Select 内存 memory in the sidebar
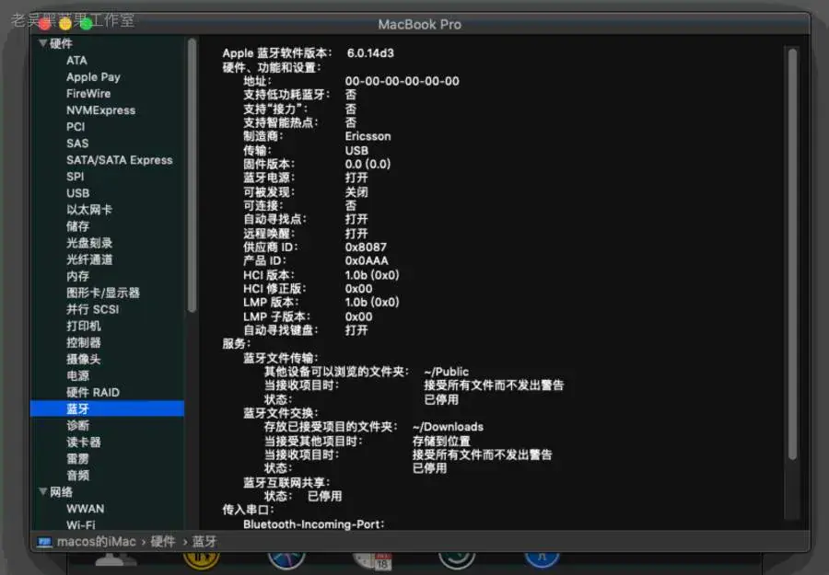The image size is (829, 575). (x=77, y=276)
